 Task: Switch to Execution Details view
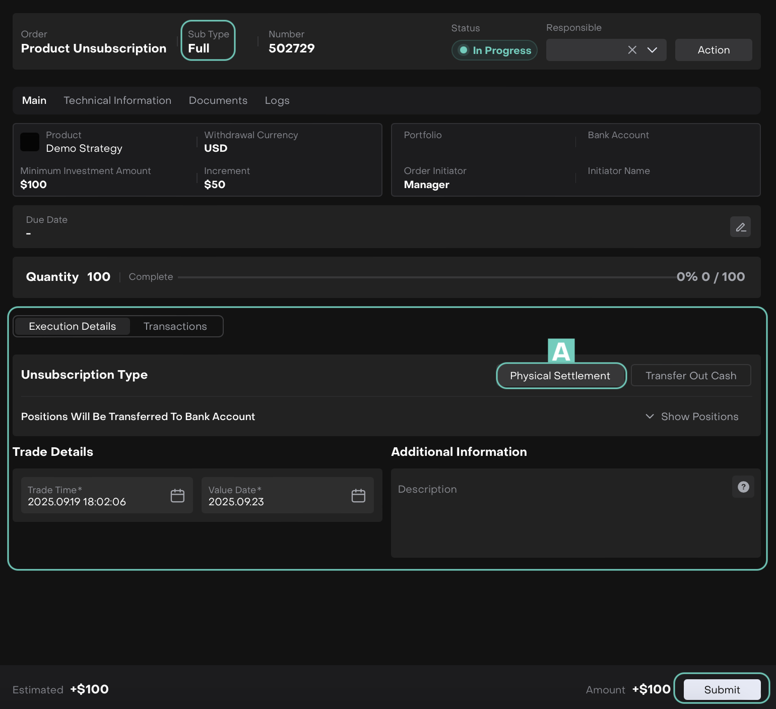[73, 326]
